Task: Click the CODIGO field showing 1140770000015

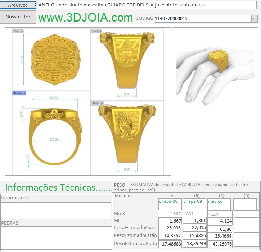Action: click(202, 19)
